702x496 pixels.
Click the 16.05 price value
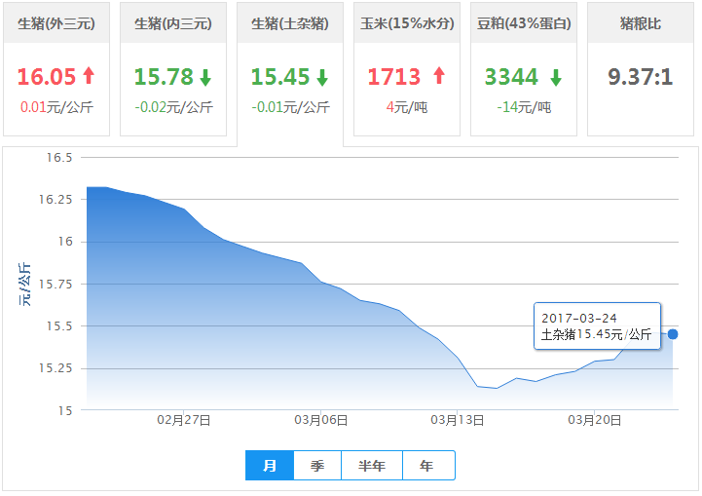click(48, 77)
